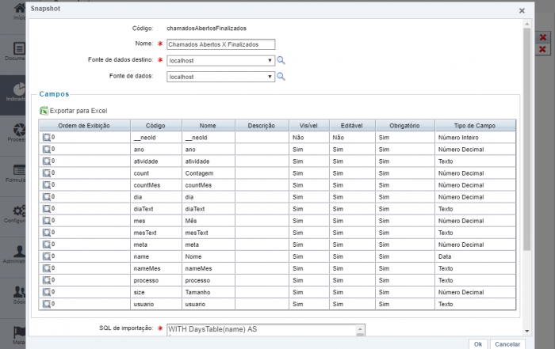Click the Excel export icon
This screenshot has width=555, height=349.
(44, 111)
